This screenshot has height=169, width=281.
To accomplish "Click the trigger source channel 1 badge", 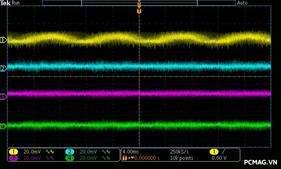I will tap(214, 152).
